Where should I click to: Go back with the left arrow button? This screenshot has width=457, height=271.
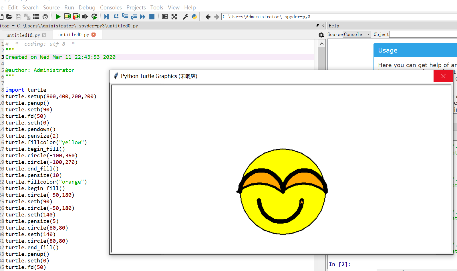208,17
